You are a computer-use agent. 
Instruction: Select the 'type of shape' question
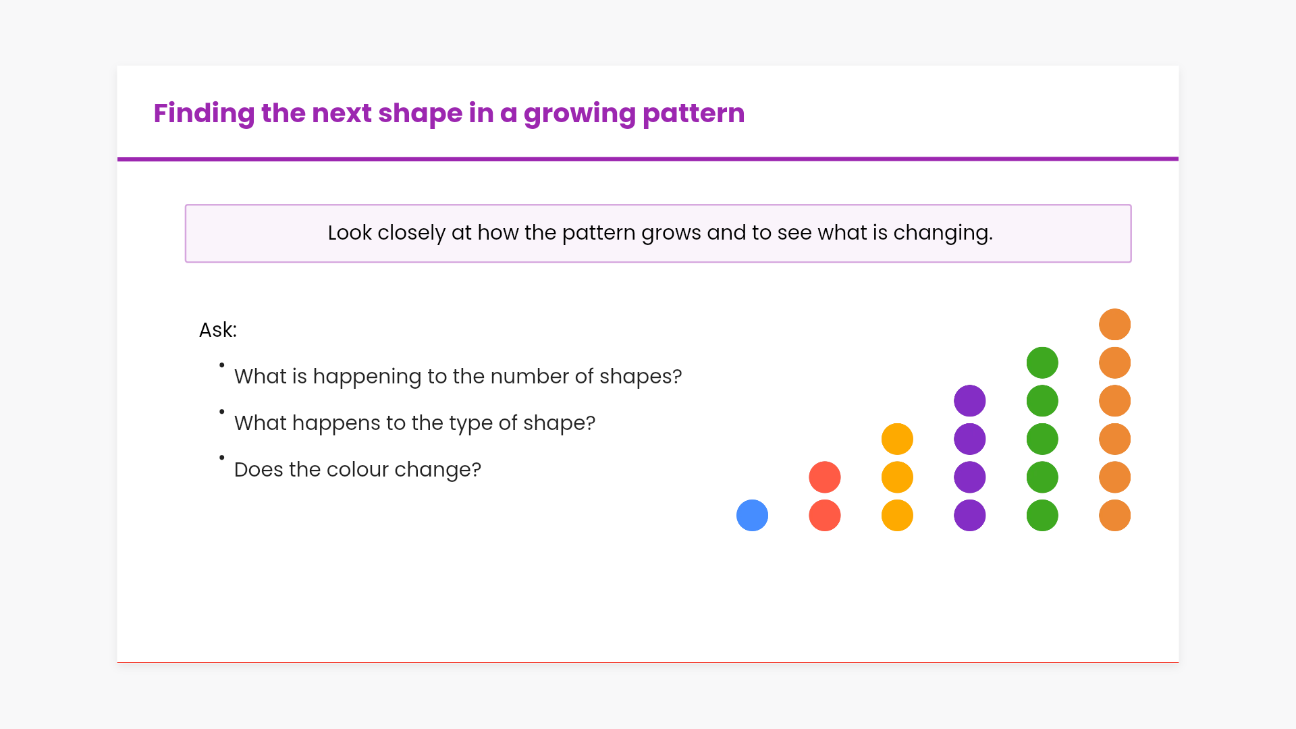pos(414,423)
